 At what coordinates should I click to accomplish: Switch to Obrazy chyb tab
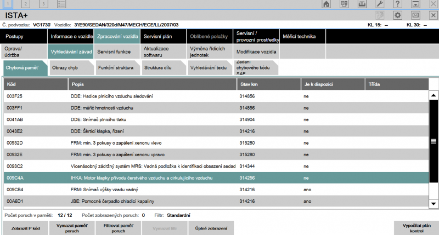71,67
